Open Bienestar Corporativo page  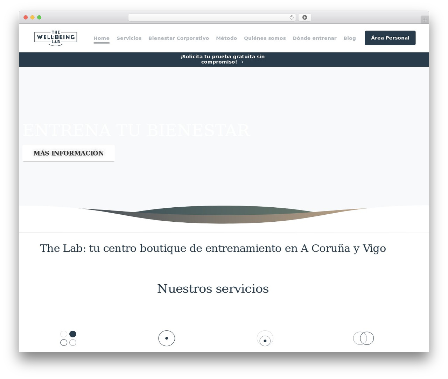point(178,38)
